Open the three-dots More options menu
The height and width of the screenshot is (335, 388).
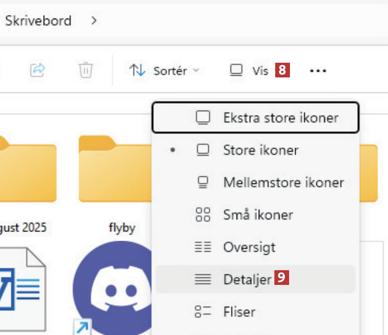(x=318, y=71)
